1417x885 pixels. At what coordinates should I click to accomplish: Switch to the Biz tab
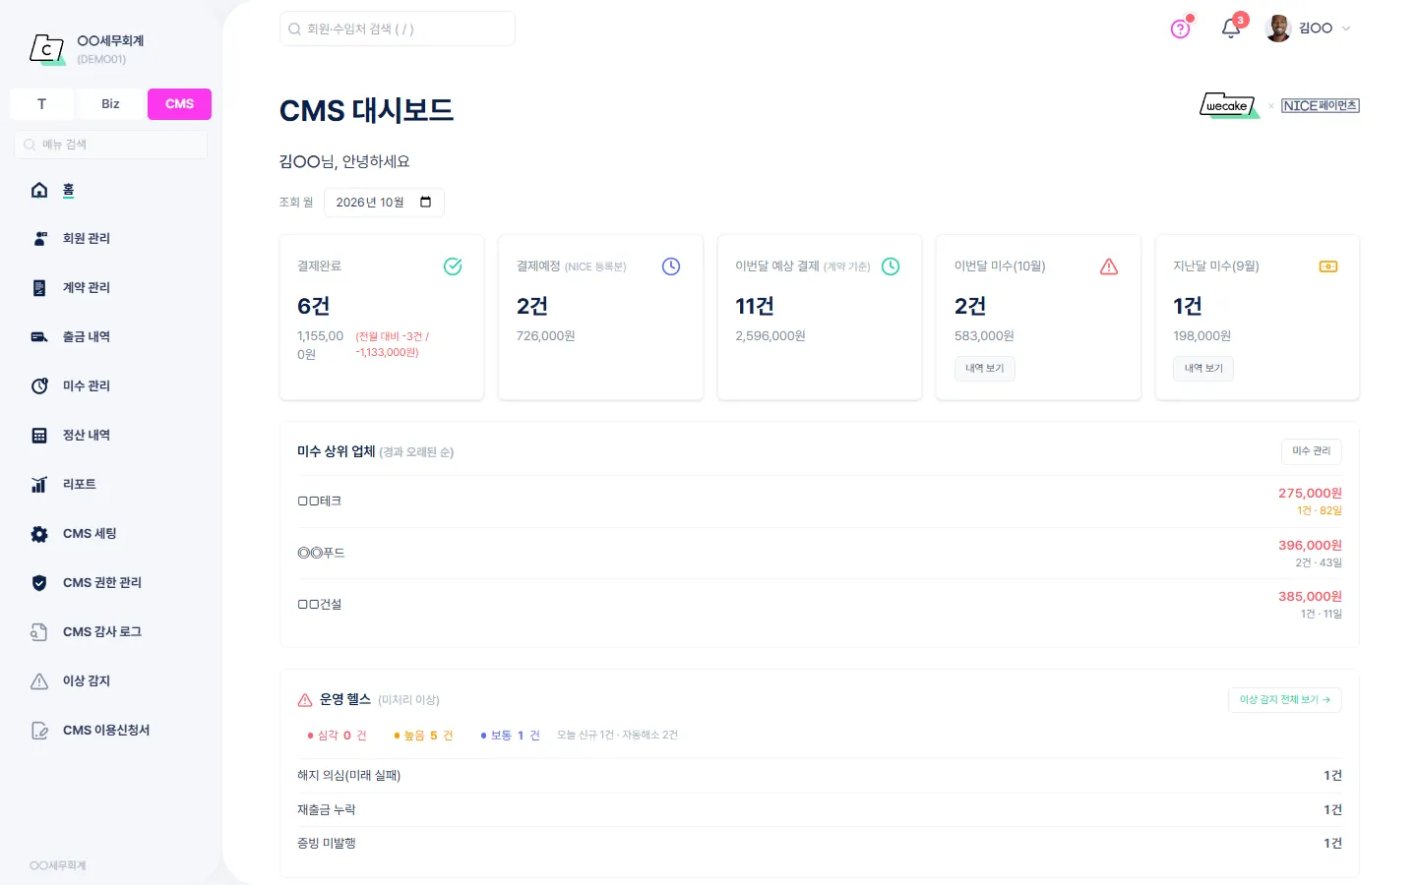tap(110, 104)
